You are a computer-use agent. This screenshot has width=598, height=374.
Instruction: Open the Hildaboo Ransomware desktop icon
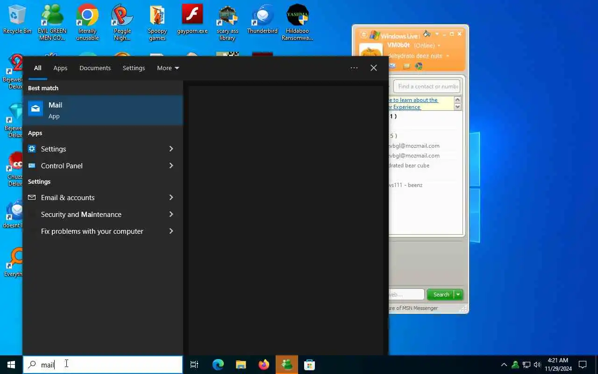(x=298, y=22)
